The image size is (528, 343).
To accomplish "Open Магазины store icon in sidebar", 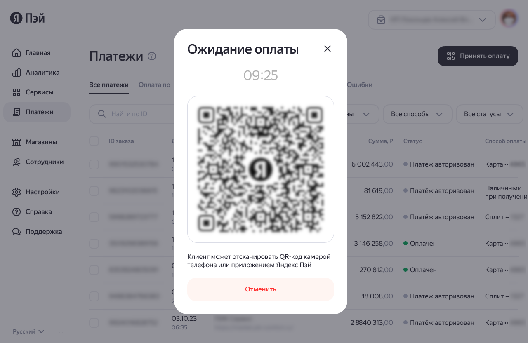I will [16, 142].
